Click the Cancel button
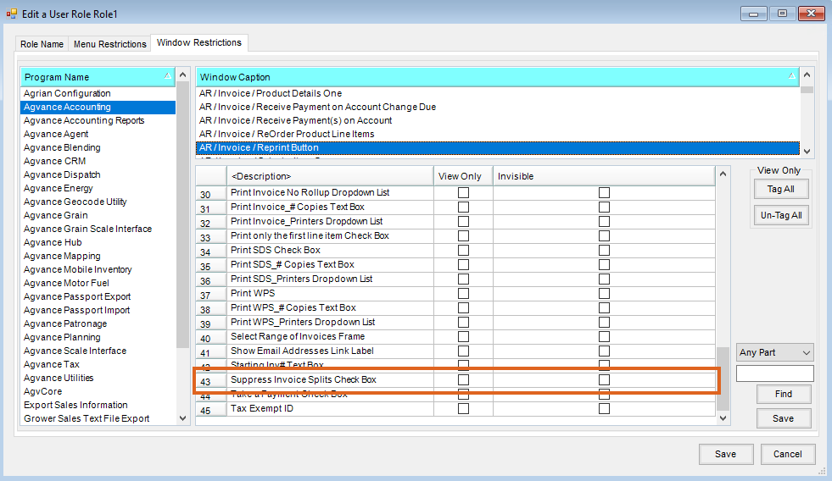Screen dimensions: 832x481 coord(787,454)
